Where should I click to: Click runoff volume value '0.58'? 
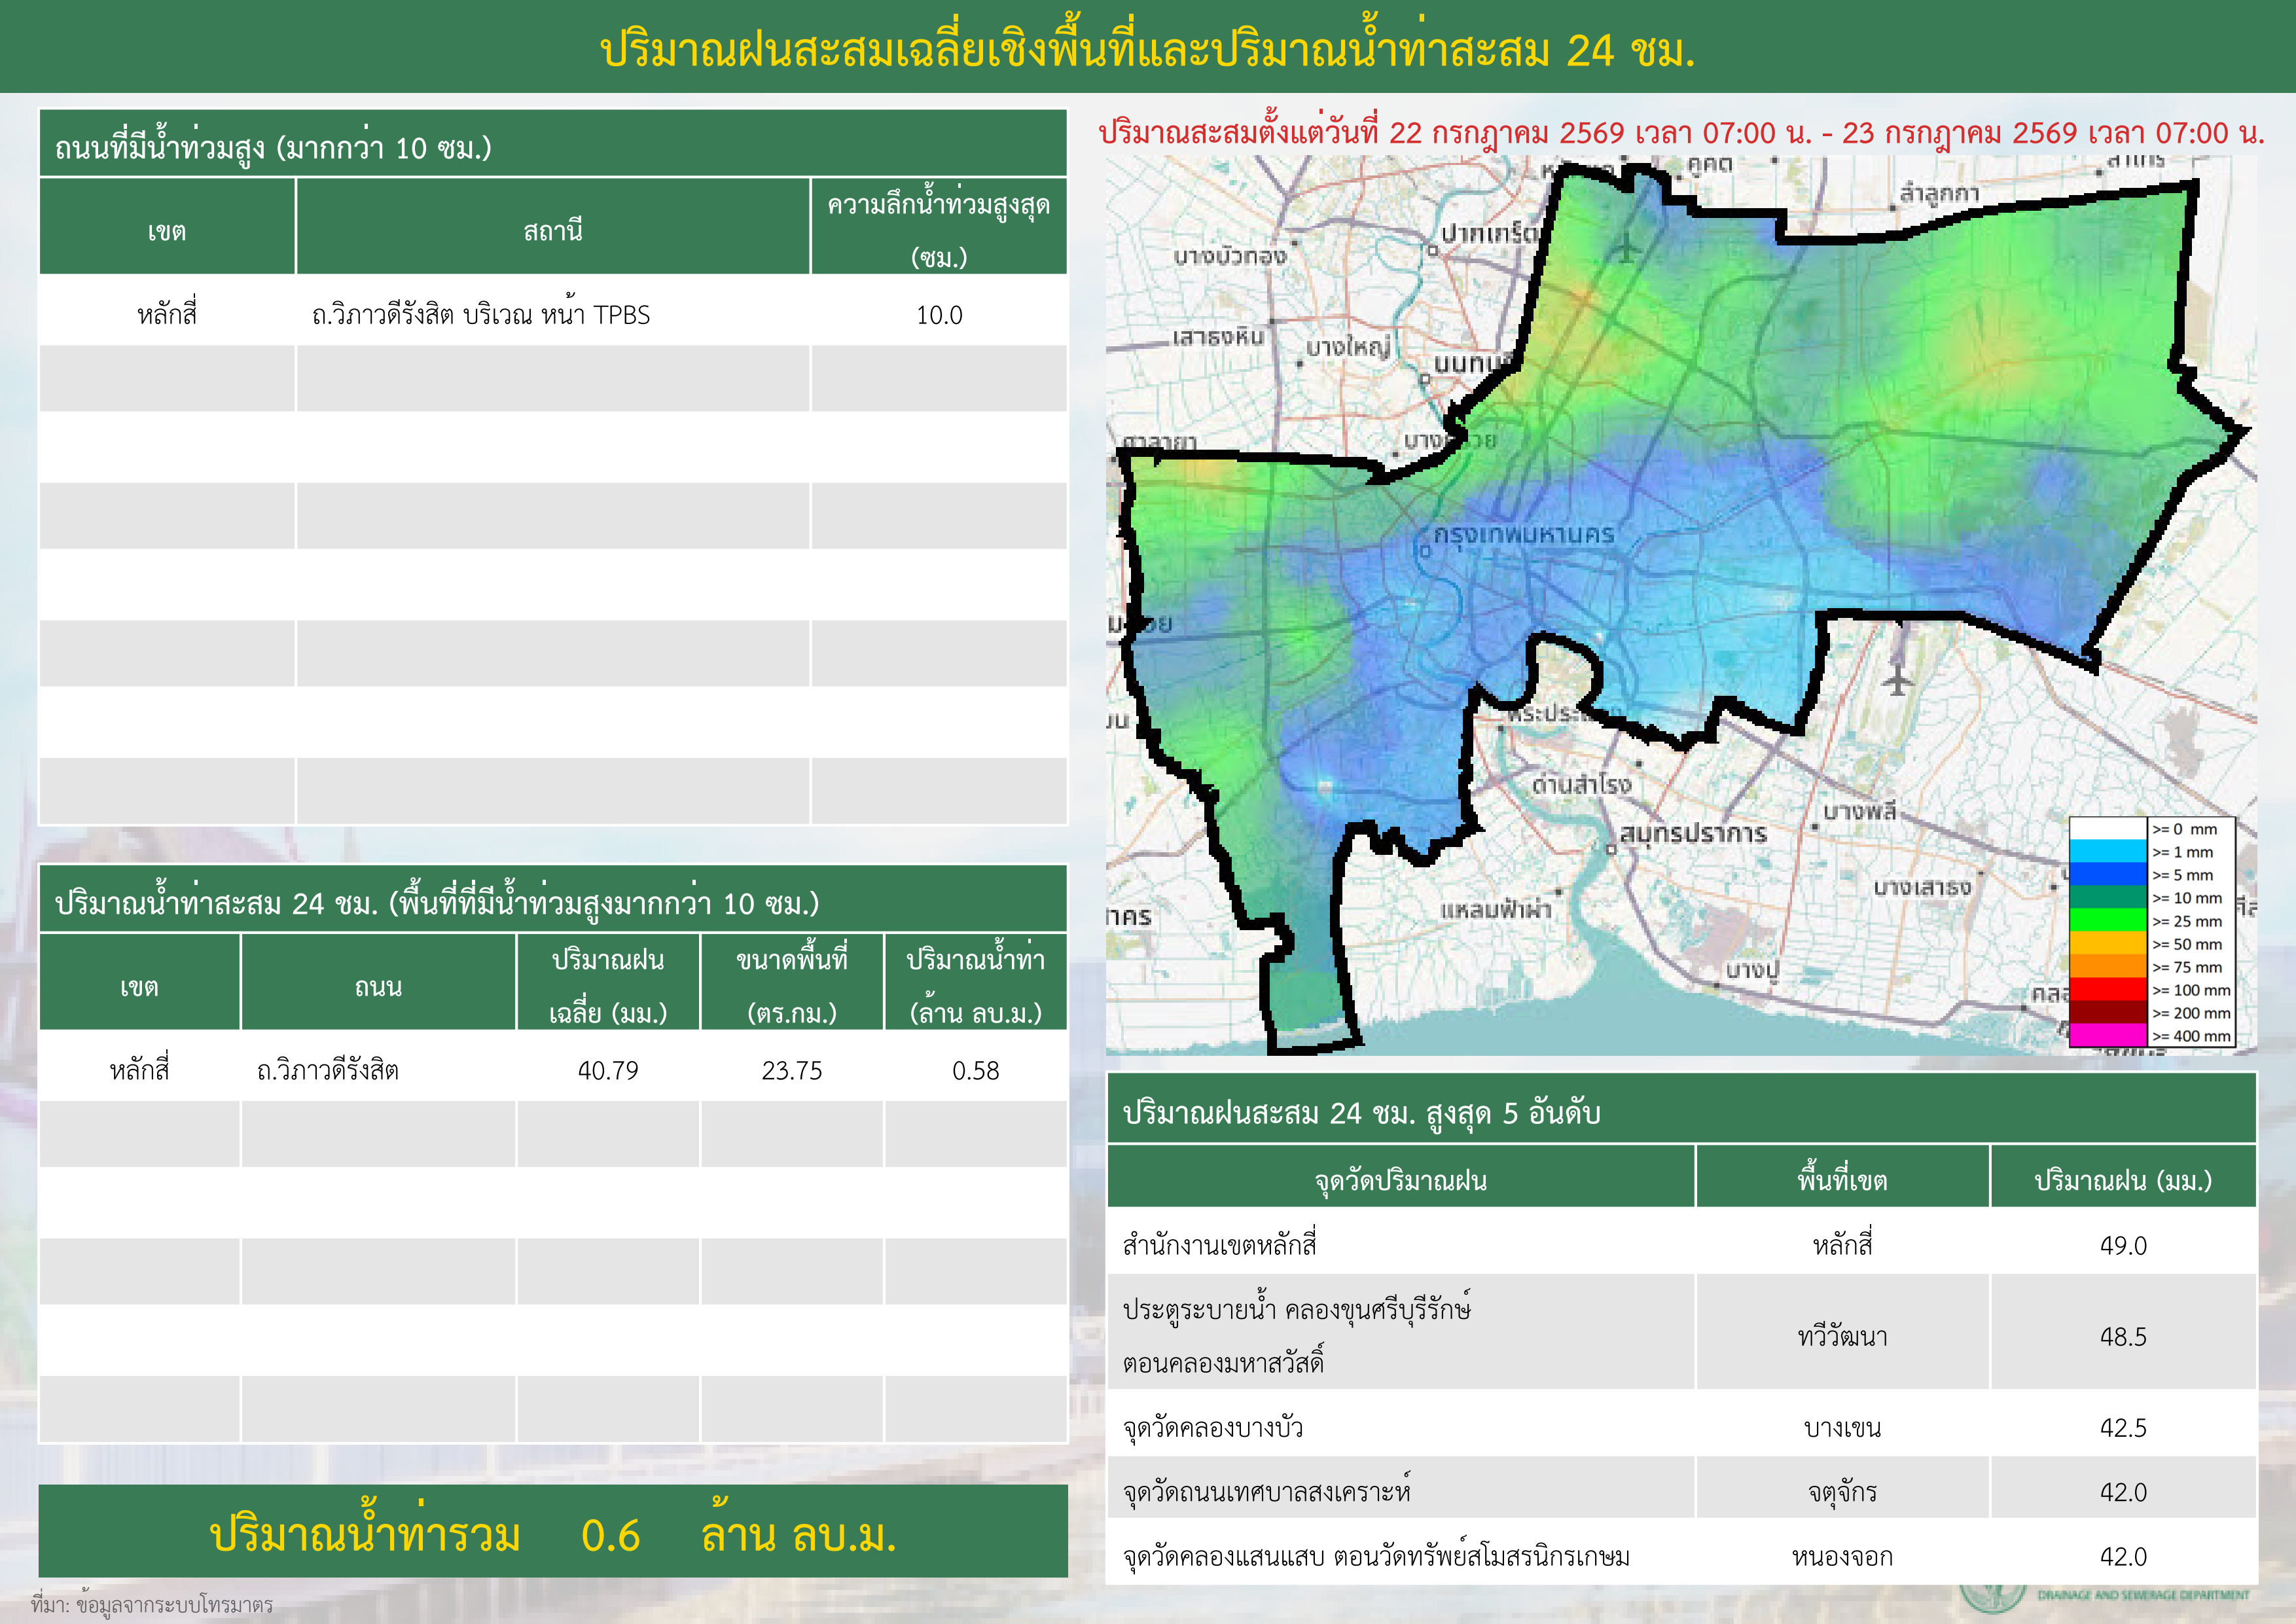(976, 1071)
